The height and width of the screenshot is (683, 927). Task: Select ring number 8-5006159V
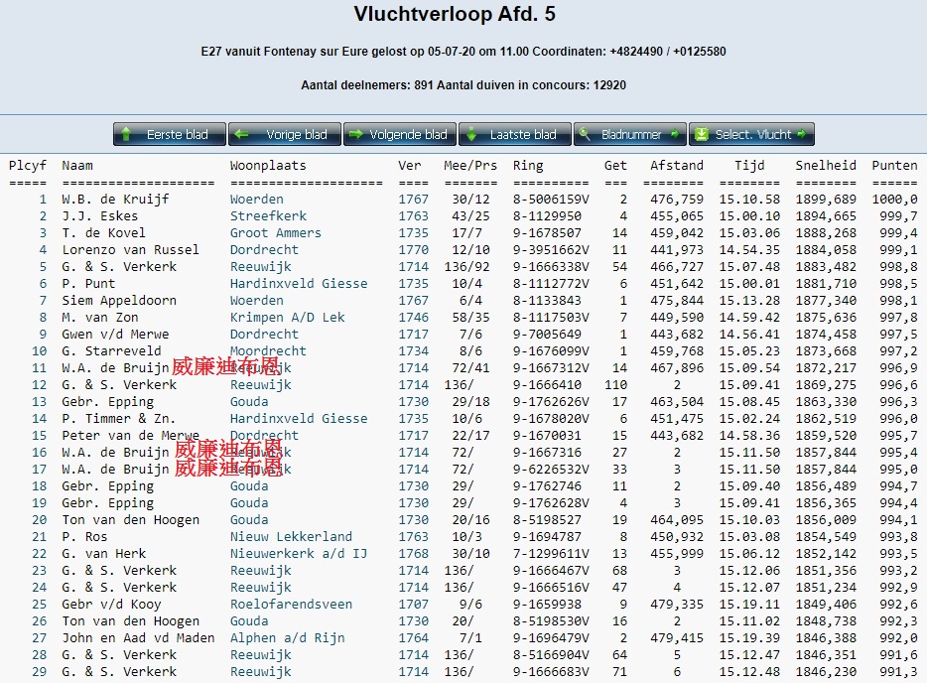click(551, 200)
